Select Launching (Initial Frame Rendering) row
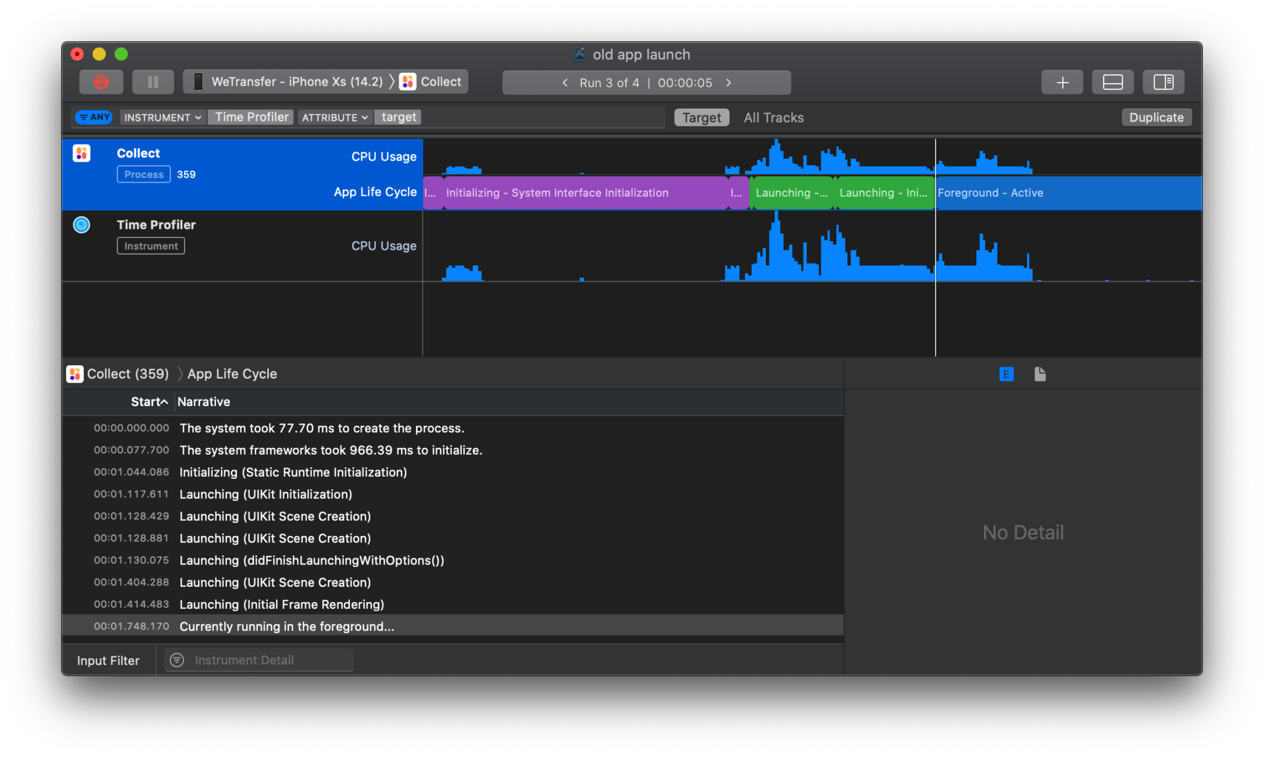The height and width of the screenshot is (757, 1264). click(453, 605)
